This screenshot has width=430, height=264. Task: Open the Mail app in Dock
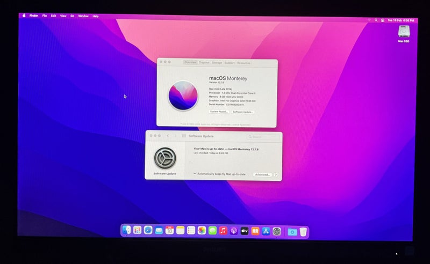[x=159, y=230]
